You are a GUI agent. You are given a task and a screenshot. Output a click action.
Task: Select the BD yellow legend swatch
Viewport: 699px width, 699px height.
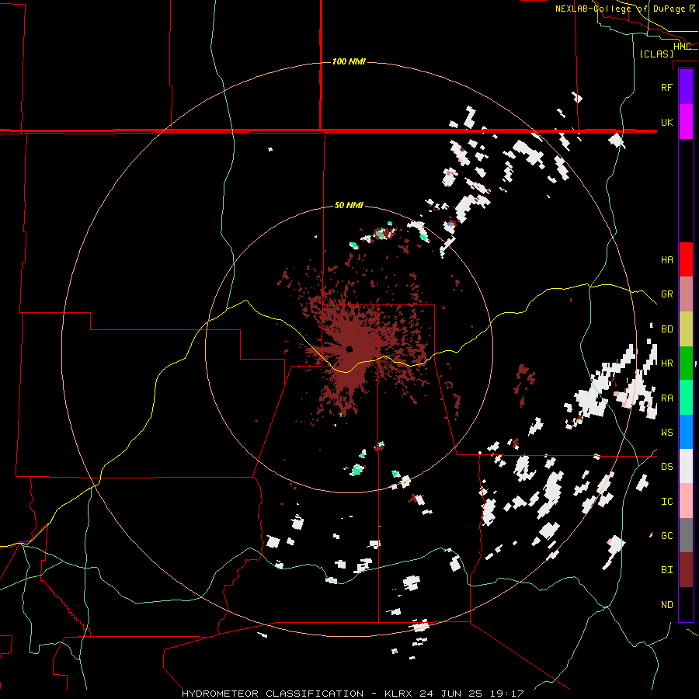coord(686,329)
